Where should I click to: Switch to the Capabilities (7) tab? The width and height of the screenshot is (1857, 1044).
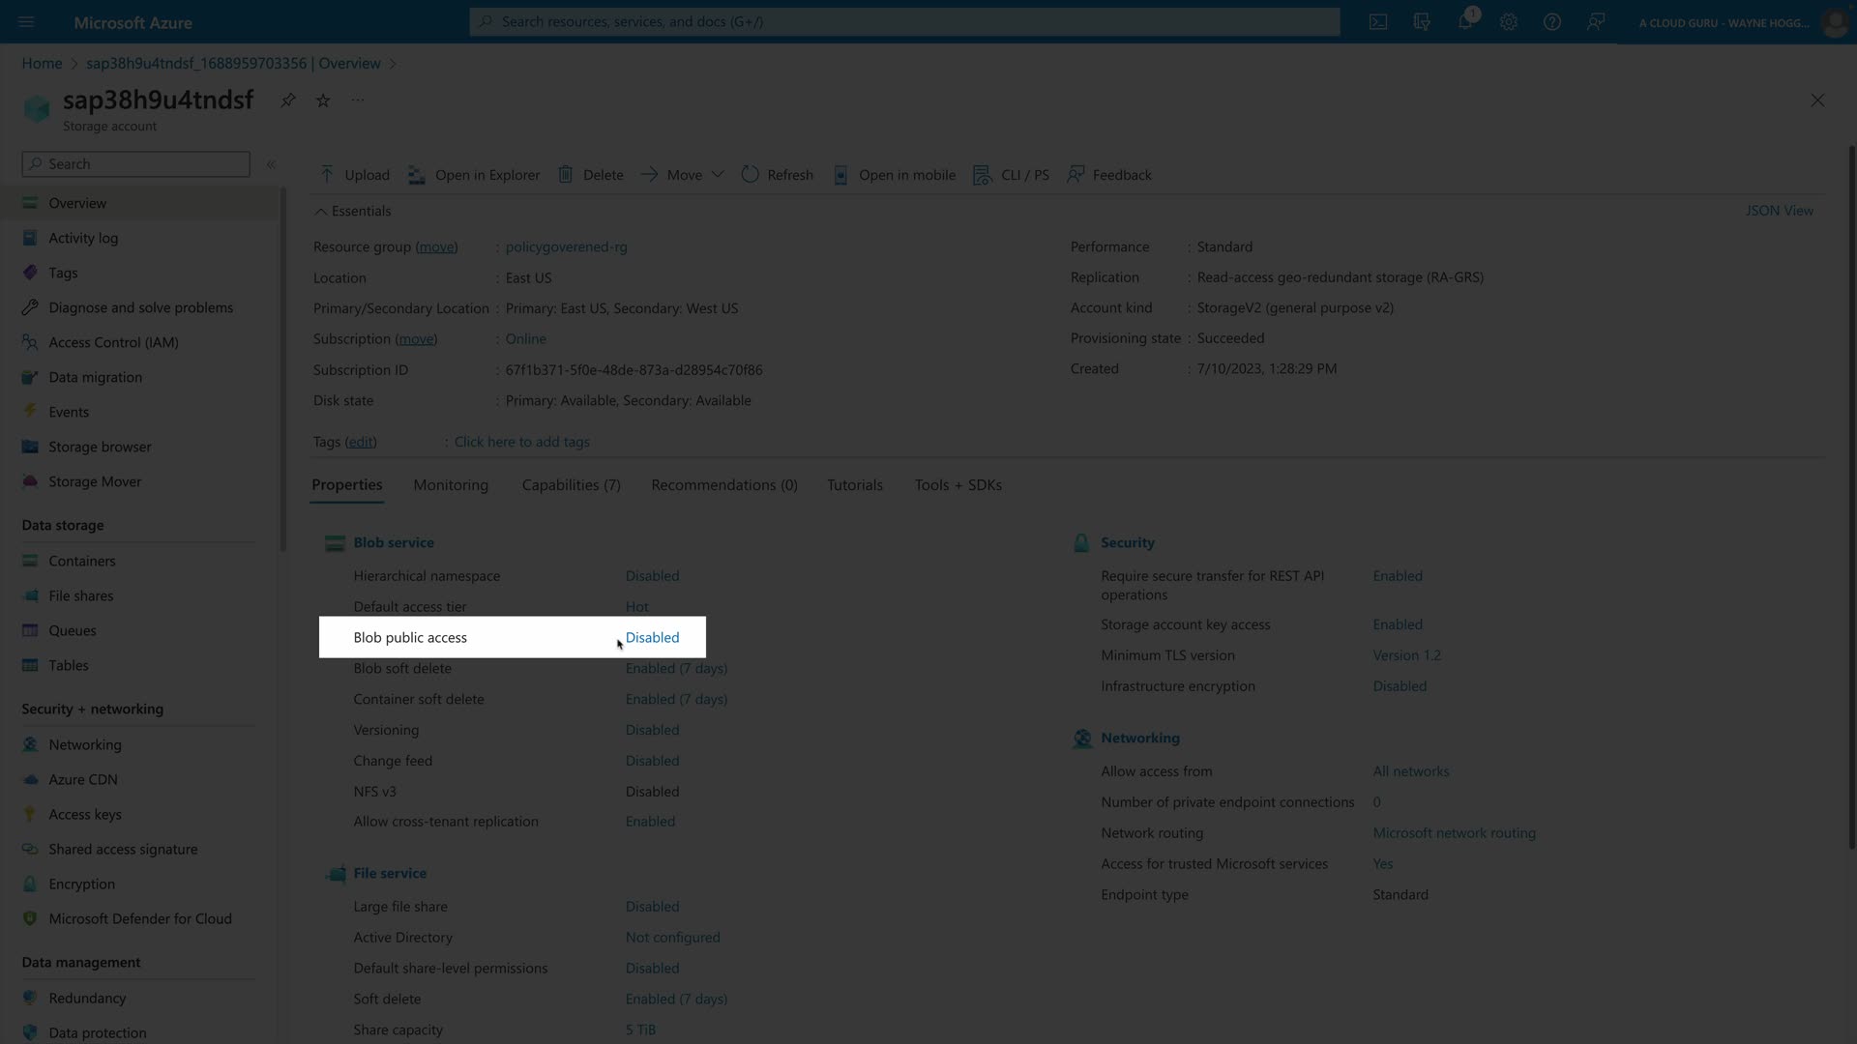point(571,485)
